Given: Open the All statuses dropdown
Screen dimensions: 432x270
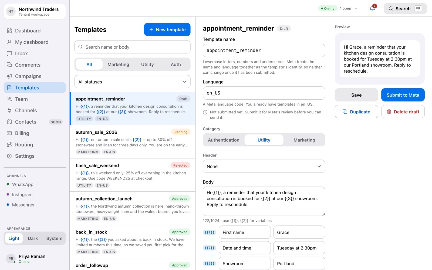Looking at the screenshot, I should (x=132, y=82).
